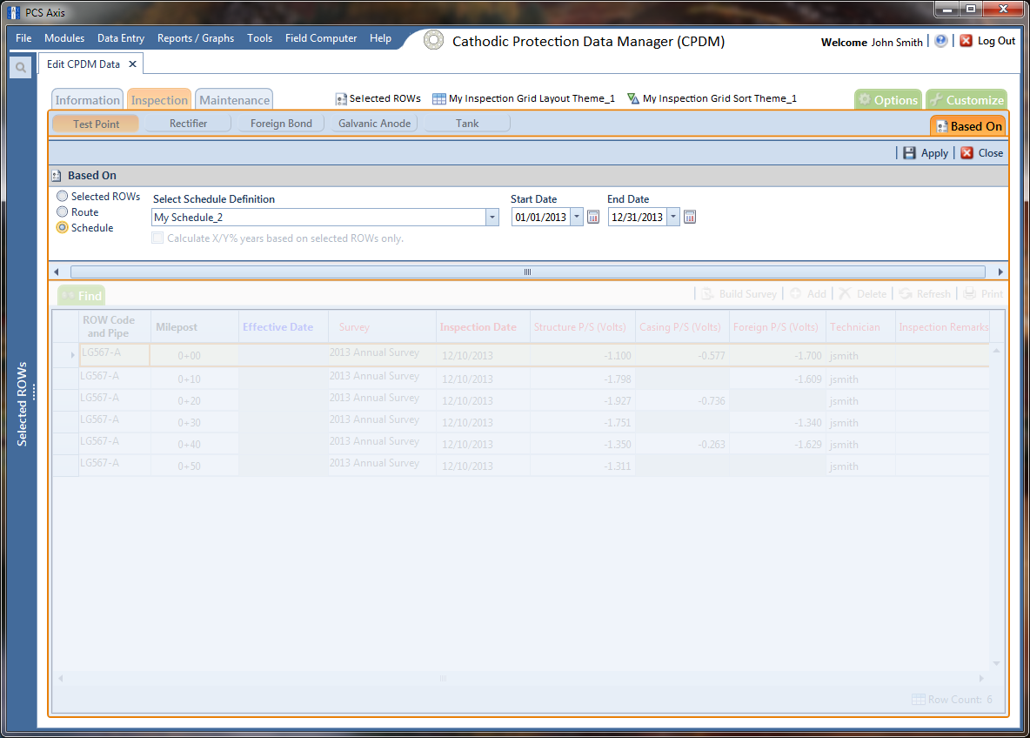Open the Modules menu
This screenshot has height=738, width=1030.
[x=64, y=38]
